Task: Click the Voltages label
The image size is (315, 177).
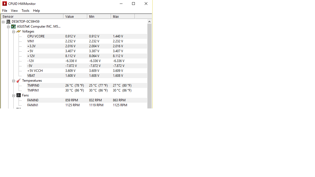Action: point(28,31)
